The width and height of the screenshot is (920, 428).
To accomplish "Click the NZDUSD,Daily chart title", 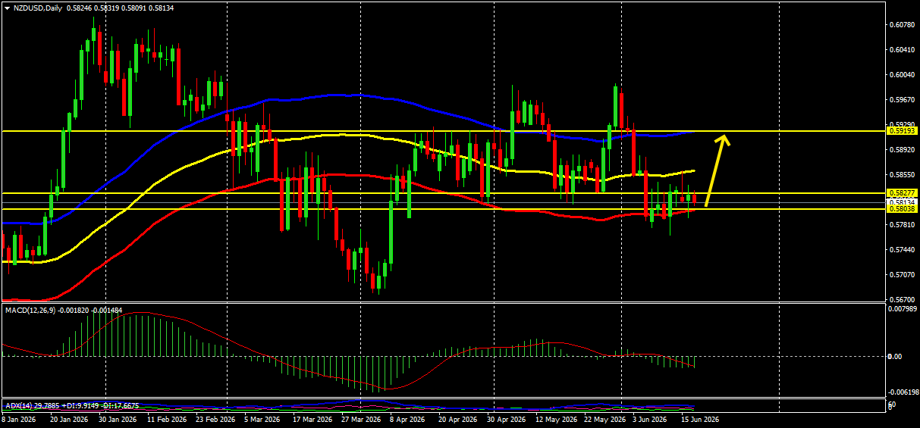I will tap(38, 7).
